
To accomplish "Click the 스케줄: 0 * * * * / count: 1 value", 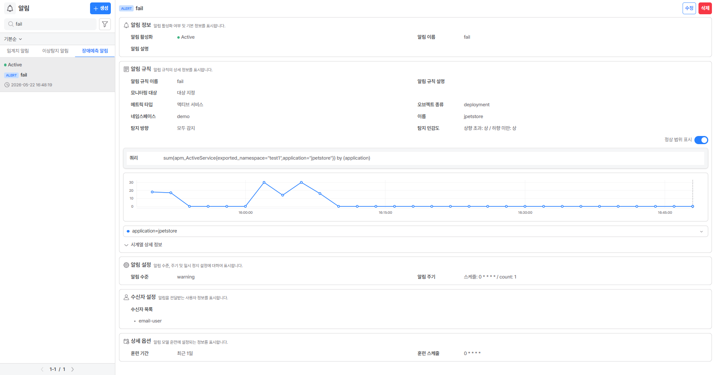I will coord(490,277).
